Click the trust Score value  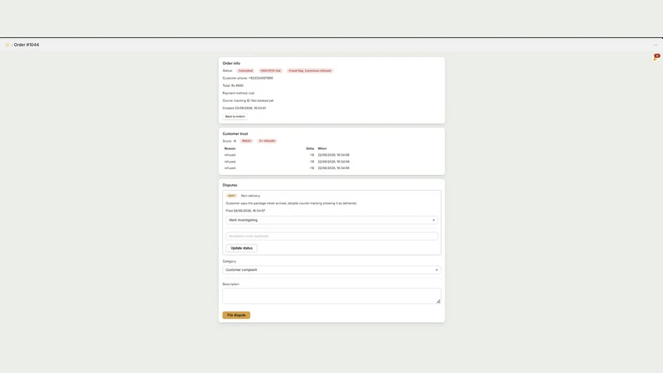pyautogui.click(x=230, y=141)
